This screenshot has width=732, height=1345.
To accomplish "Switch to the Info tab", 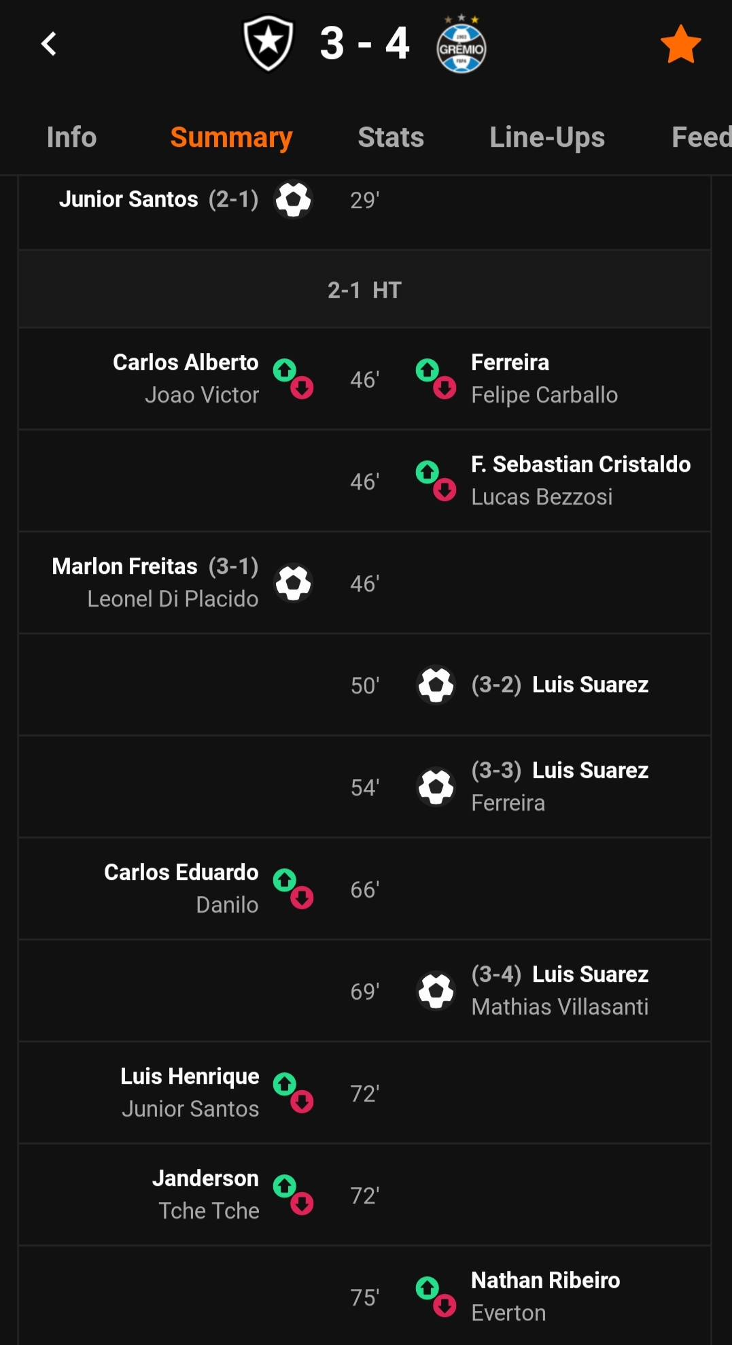I will [71, 137].
